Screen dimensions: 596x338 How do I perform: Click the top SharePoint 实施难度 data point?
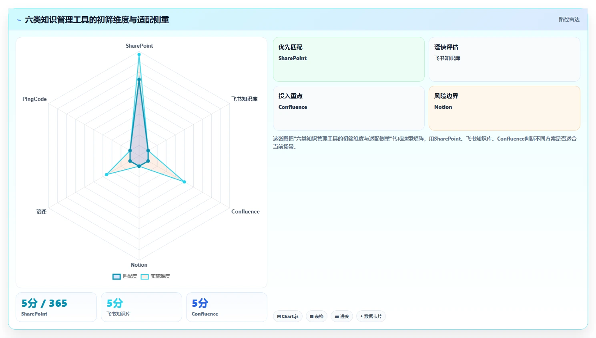click(x=139, y=54)
